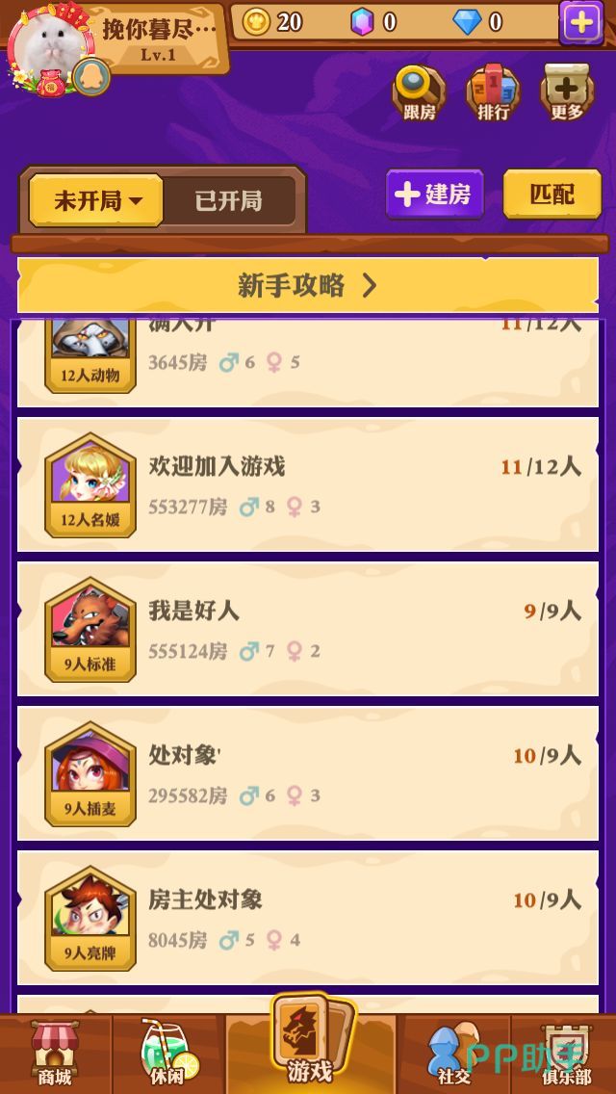Open the 排行 ranking podium icon
Viewport: 616px width, 1094px height.
pyautogui.click(x=493, y=92)
